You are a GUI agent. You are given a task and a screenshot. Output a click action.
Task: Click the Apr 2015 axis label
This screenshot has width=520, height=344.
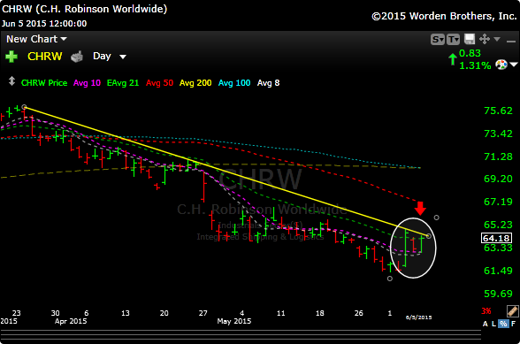71,321
